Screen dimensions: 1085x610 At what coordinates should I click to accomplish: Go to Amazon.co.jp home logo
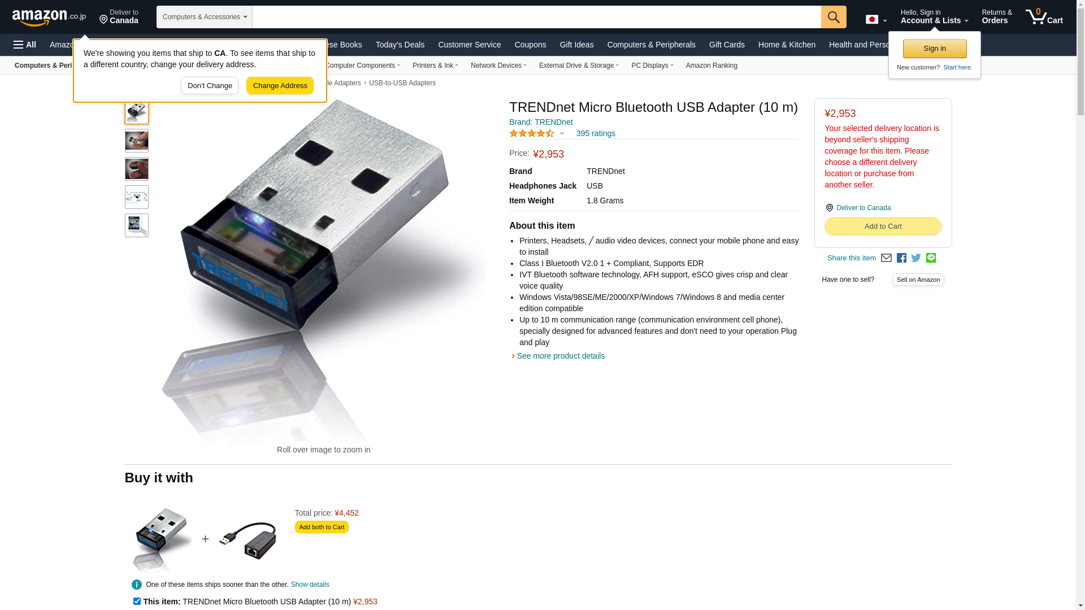tap(49, 17)
